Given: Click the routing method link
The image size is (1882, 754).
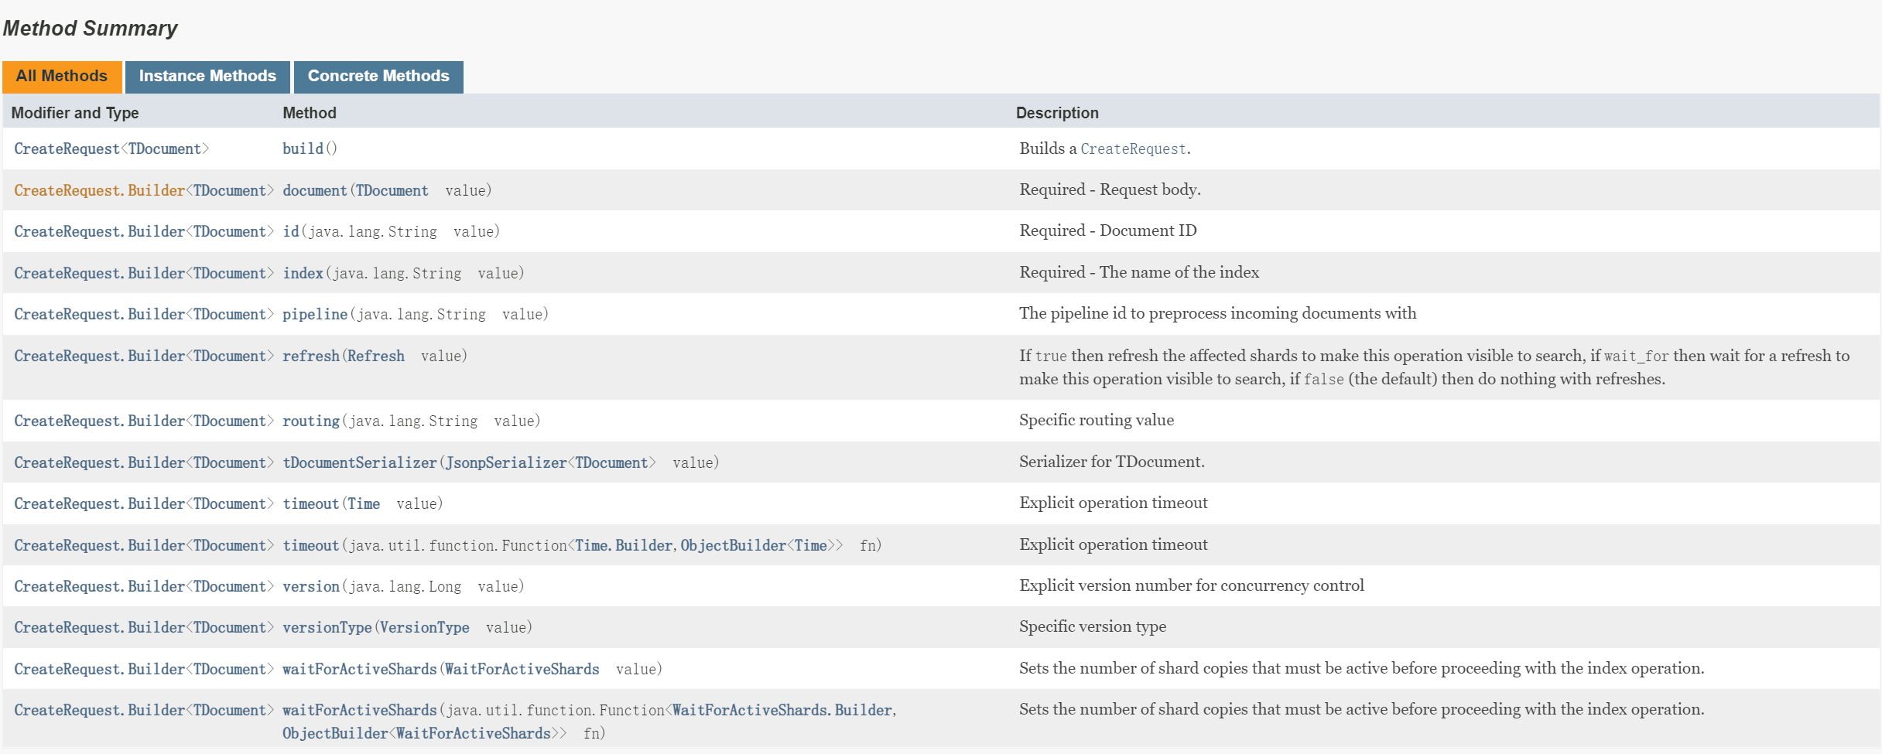Looking at the screenshot, I should 310,421.
